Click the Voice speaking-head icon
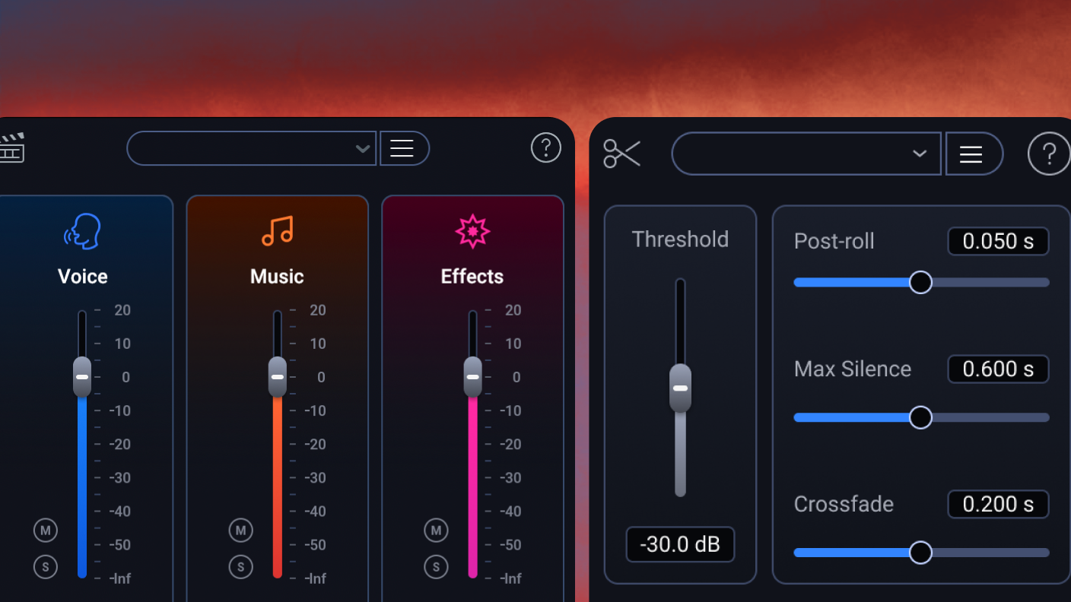This screenshot has width=1071, height=602. [82, 231]
